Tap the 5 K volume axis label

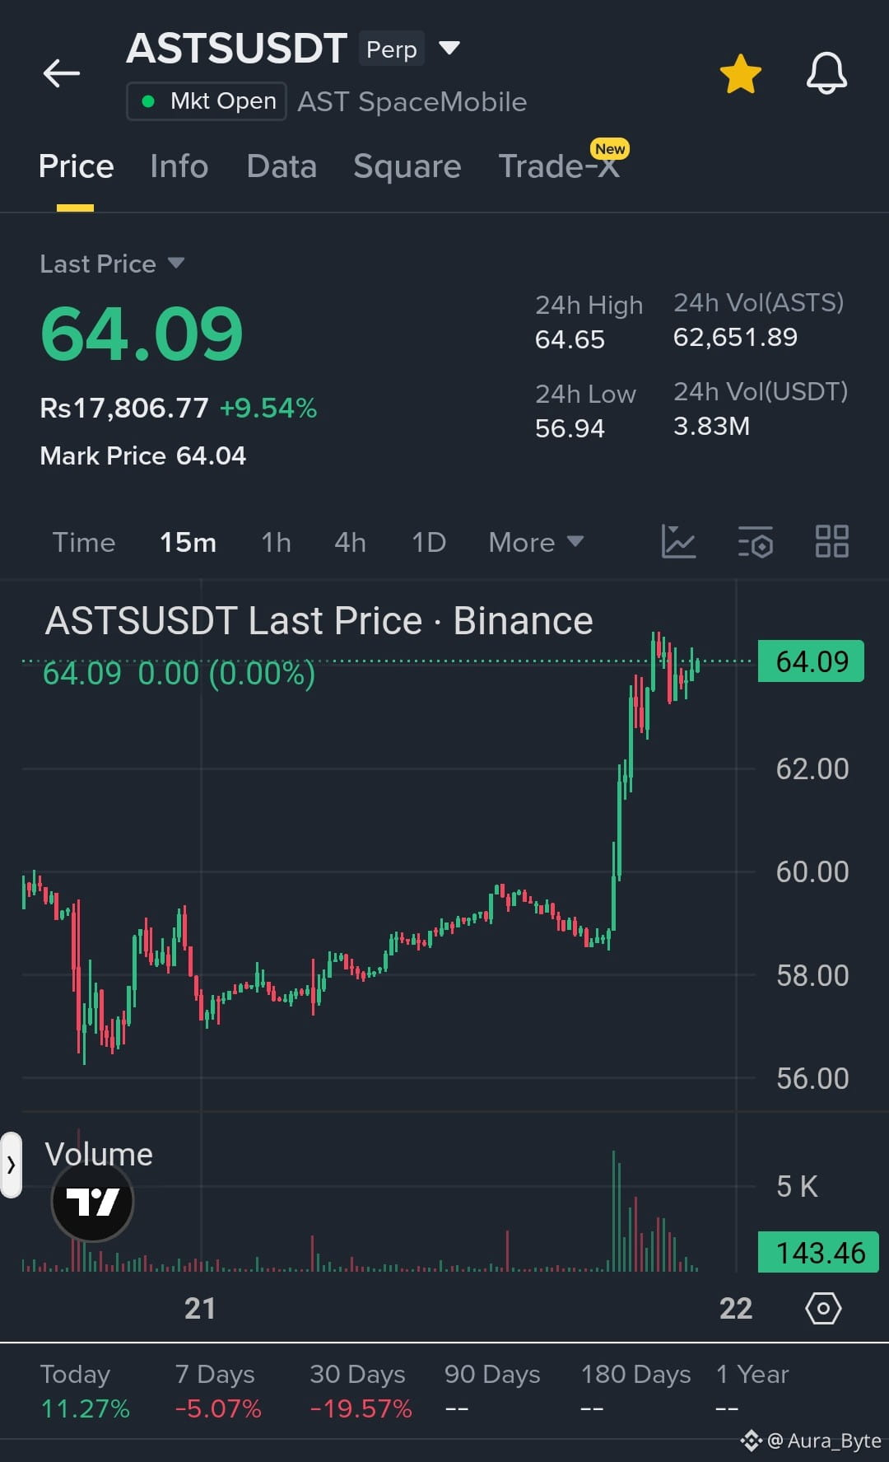(797, 1186)
